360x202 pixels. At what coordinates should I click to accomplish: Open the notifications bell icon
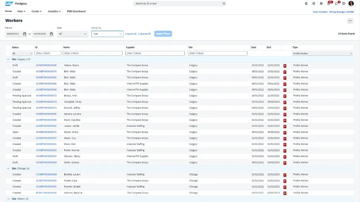point(336,3)
